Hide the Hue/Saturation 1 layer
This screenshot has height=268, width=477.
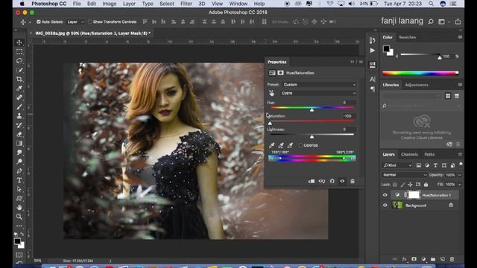385,195
